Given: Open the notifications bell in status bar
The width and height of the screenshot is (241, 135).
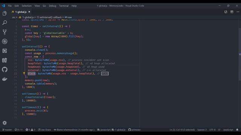Looking at the screenshot, I should point(237,130).
